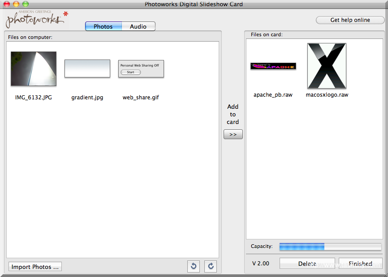Screen dimensions: 388x277
Task: Select the gradient.jpg thumbnail
Action: point(87,68)
